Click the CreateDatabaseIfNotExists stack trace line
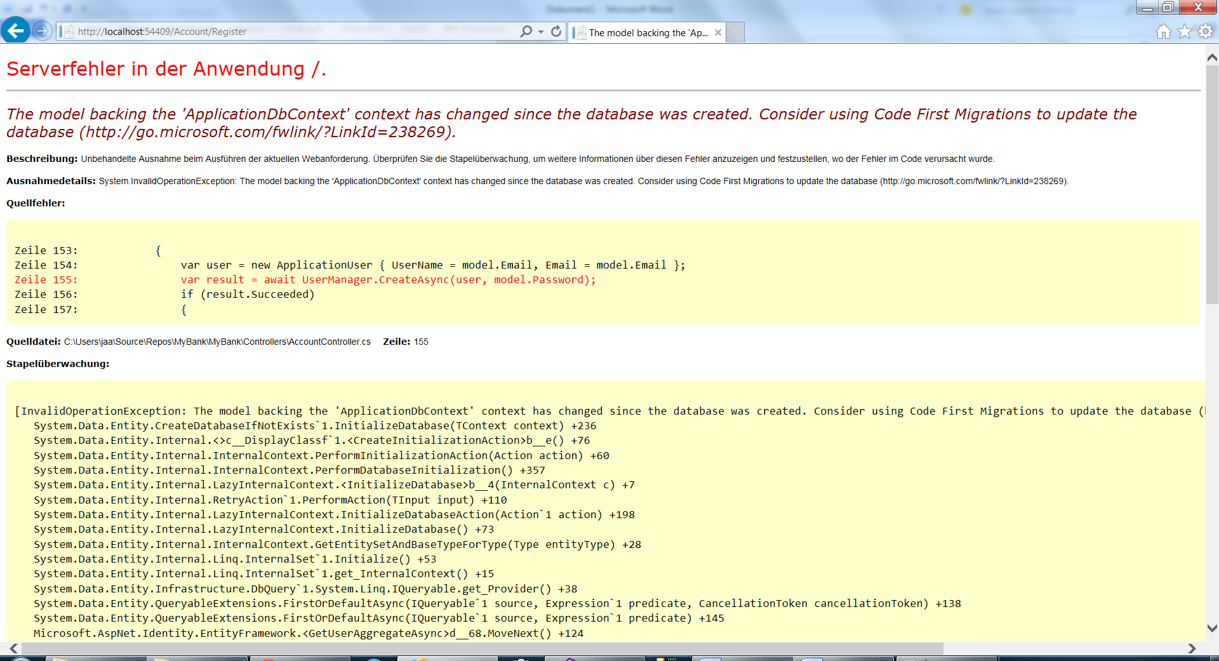This screenshot has width=1219, height=661. [315, 425]
